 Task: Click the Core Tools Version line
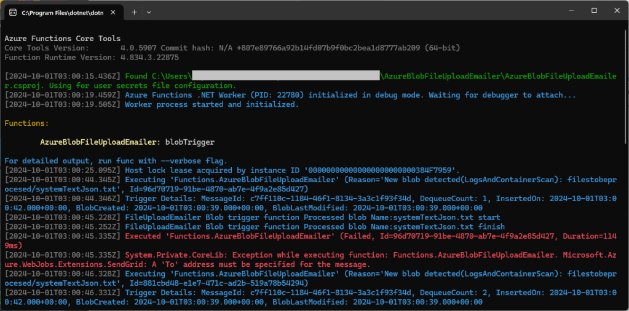[x=232, y=48]
